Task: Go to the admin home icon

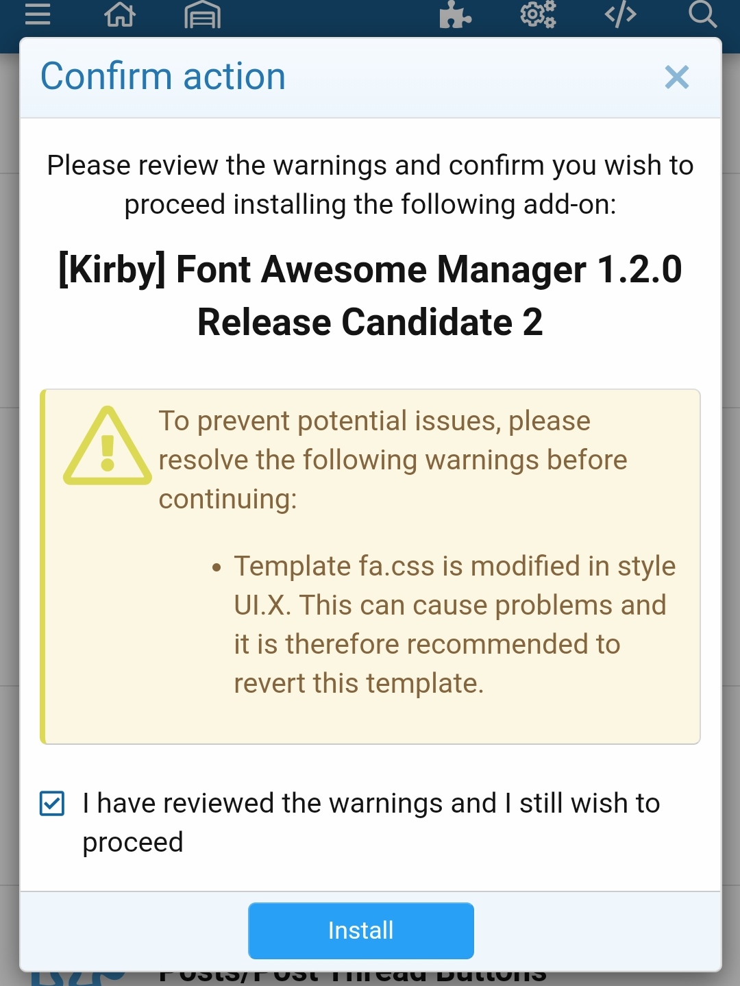Action: pyautogui.click(x=120, y=14)
